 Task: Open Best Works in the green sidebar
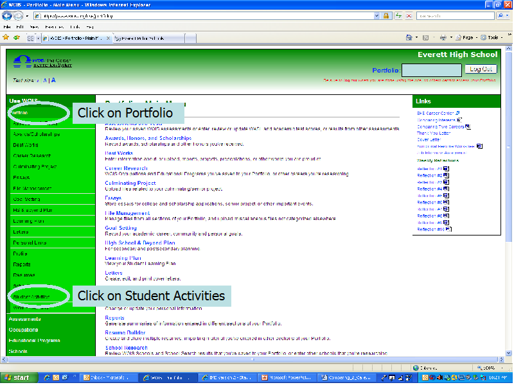pyautogui.click(x=26, y=145)
